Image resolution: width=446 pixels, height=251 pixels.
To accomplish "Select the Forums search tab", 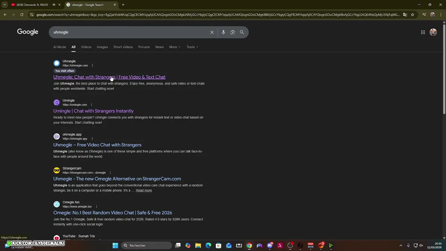I will 144,47.
